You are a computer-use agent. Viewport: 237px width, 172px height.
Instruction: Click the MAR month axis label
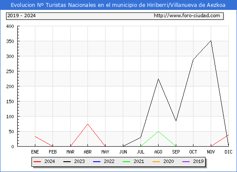70,152
